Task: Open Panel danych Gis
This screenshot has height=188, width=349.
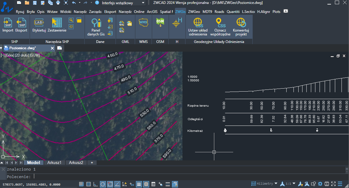Action: [x=96, y=27]
